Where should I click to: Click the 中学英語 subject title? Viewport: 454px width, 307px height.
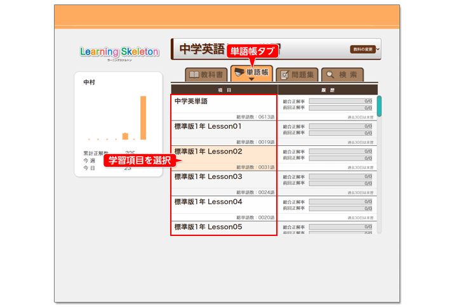(202, 49)
